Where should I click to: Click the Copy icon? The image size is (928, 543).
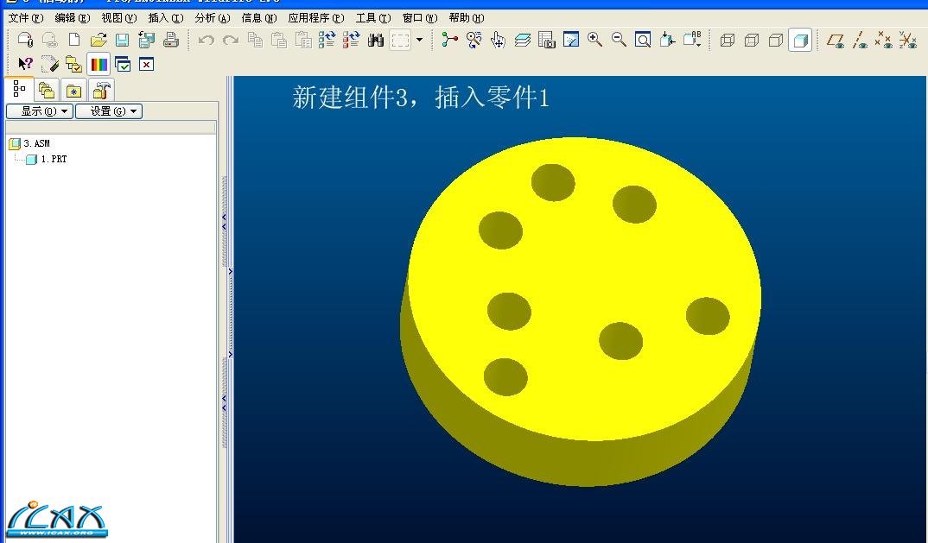(255, 40)
